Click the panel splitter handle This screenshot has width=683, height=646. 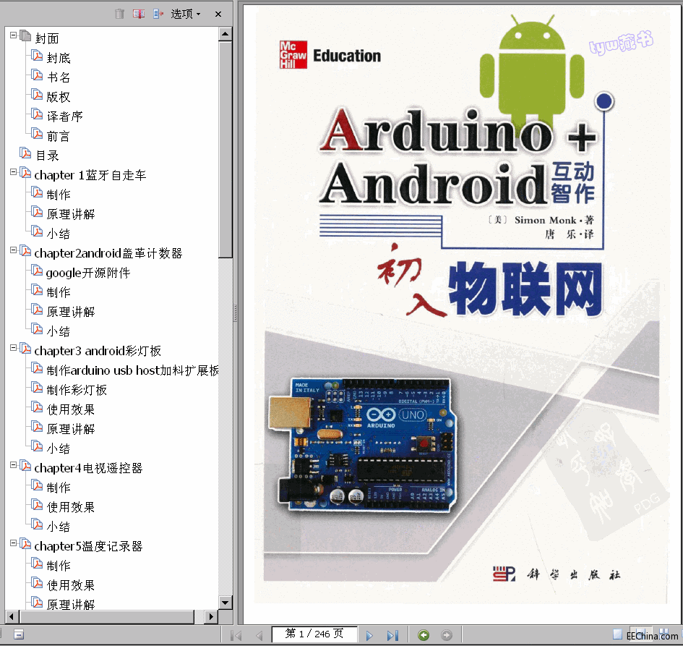click(x=235, y=313)
